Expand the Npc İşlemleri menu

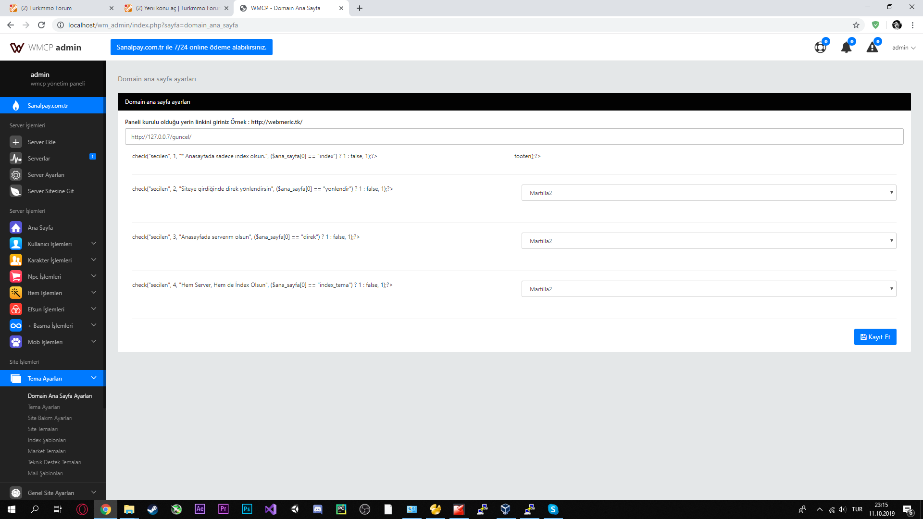click(x=94, y=276)
